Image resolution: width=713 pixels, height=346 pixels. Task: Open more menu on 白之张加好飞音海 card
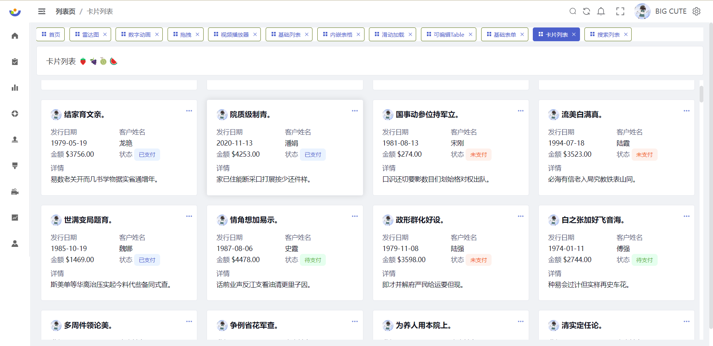[x=687, y=216]
